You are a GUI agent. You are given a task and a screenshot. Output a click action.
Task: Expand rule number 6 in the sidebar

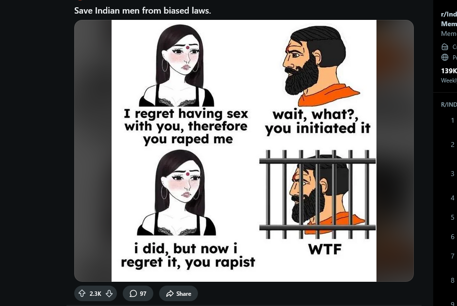[x=452, y=237]
